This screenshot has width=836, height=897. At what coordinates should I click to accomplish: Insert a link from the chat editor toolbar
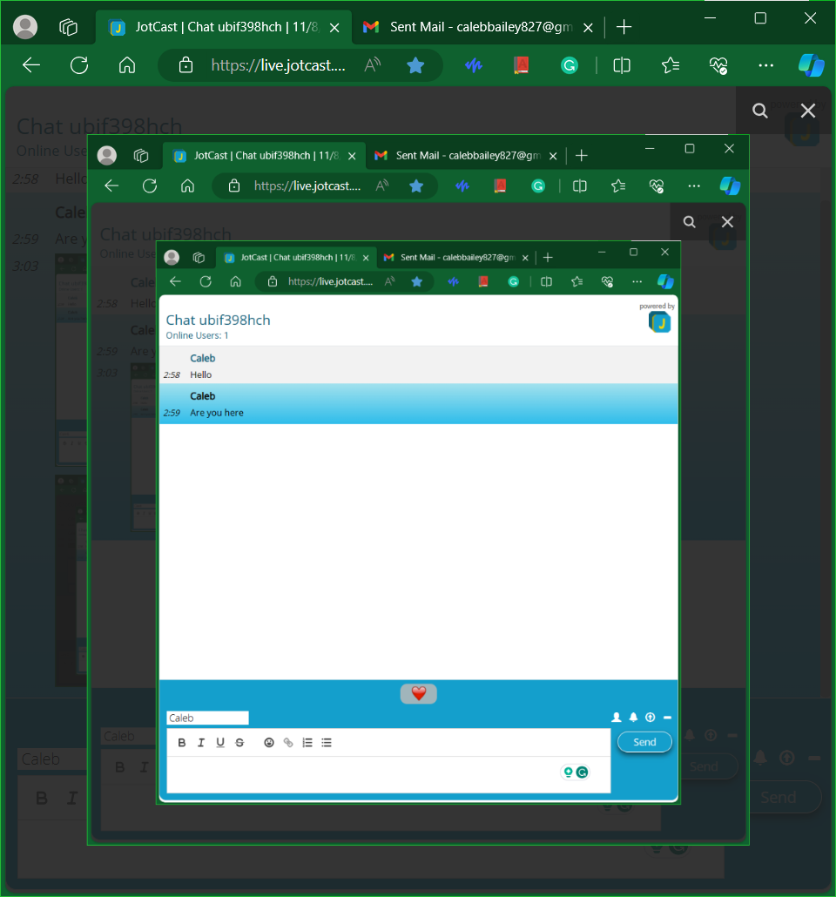pyautogui.click(x=288, y=743)
